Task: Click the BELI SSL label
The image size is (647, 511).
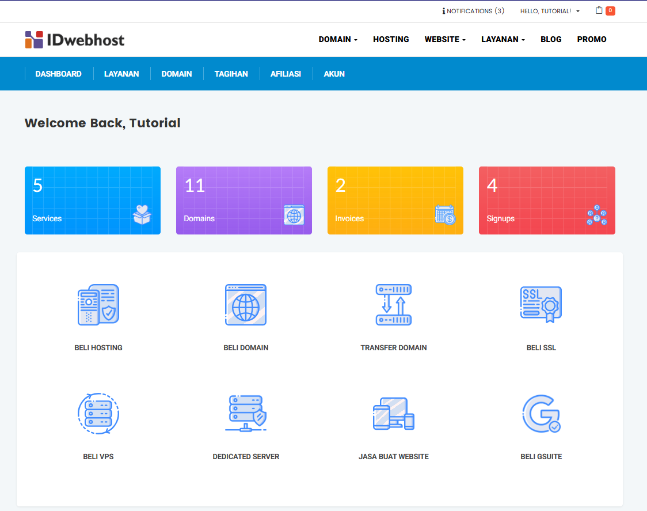Action: click(x=541, y=348)
